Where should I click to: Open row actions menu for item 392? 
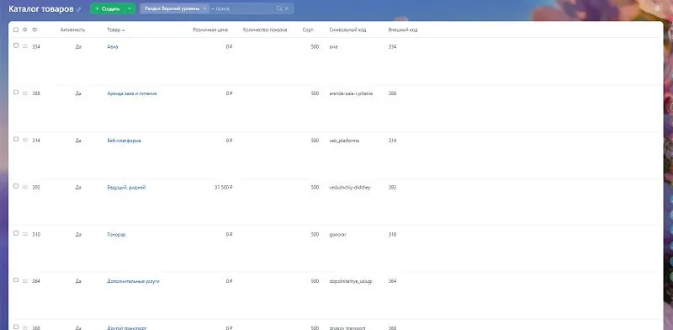click(25, 188)
